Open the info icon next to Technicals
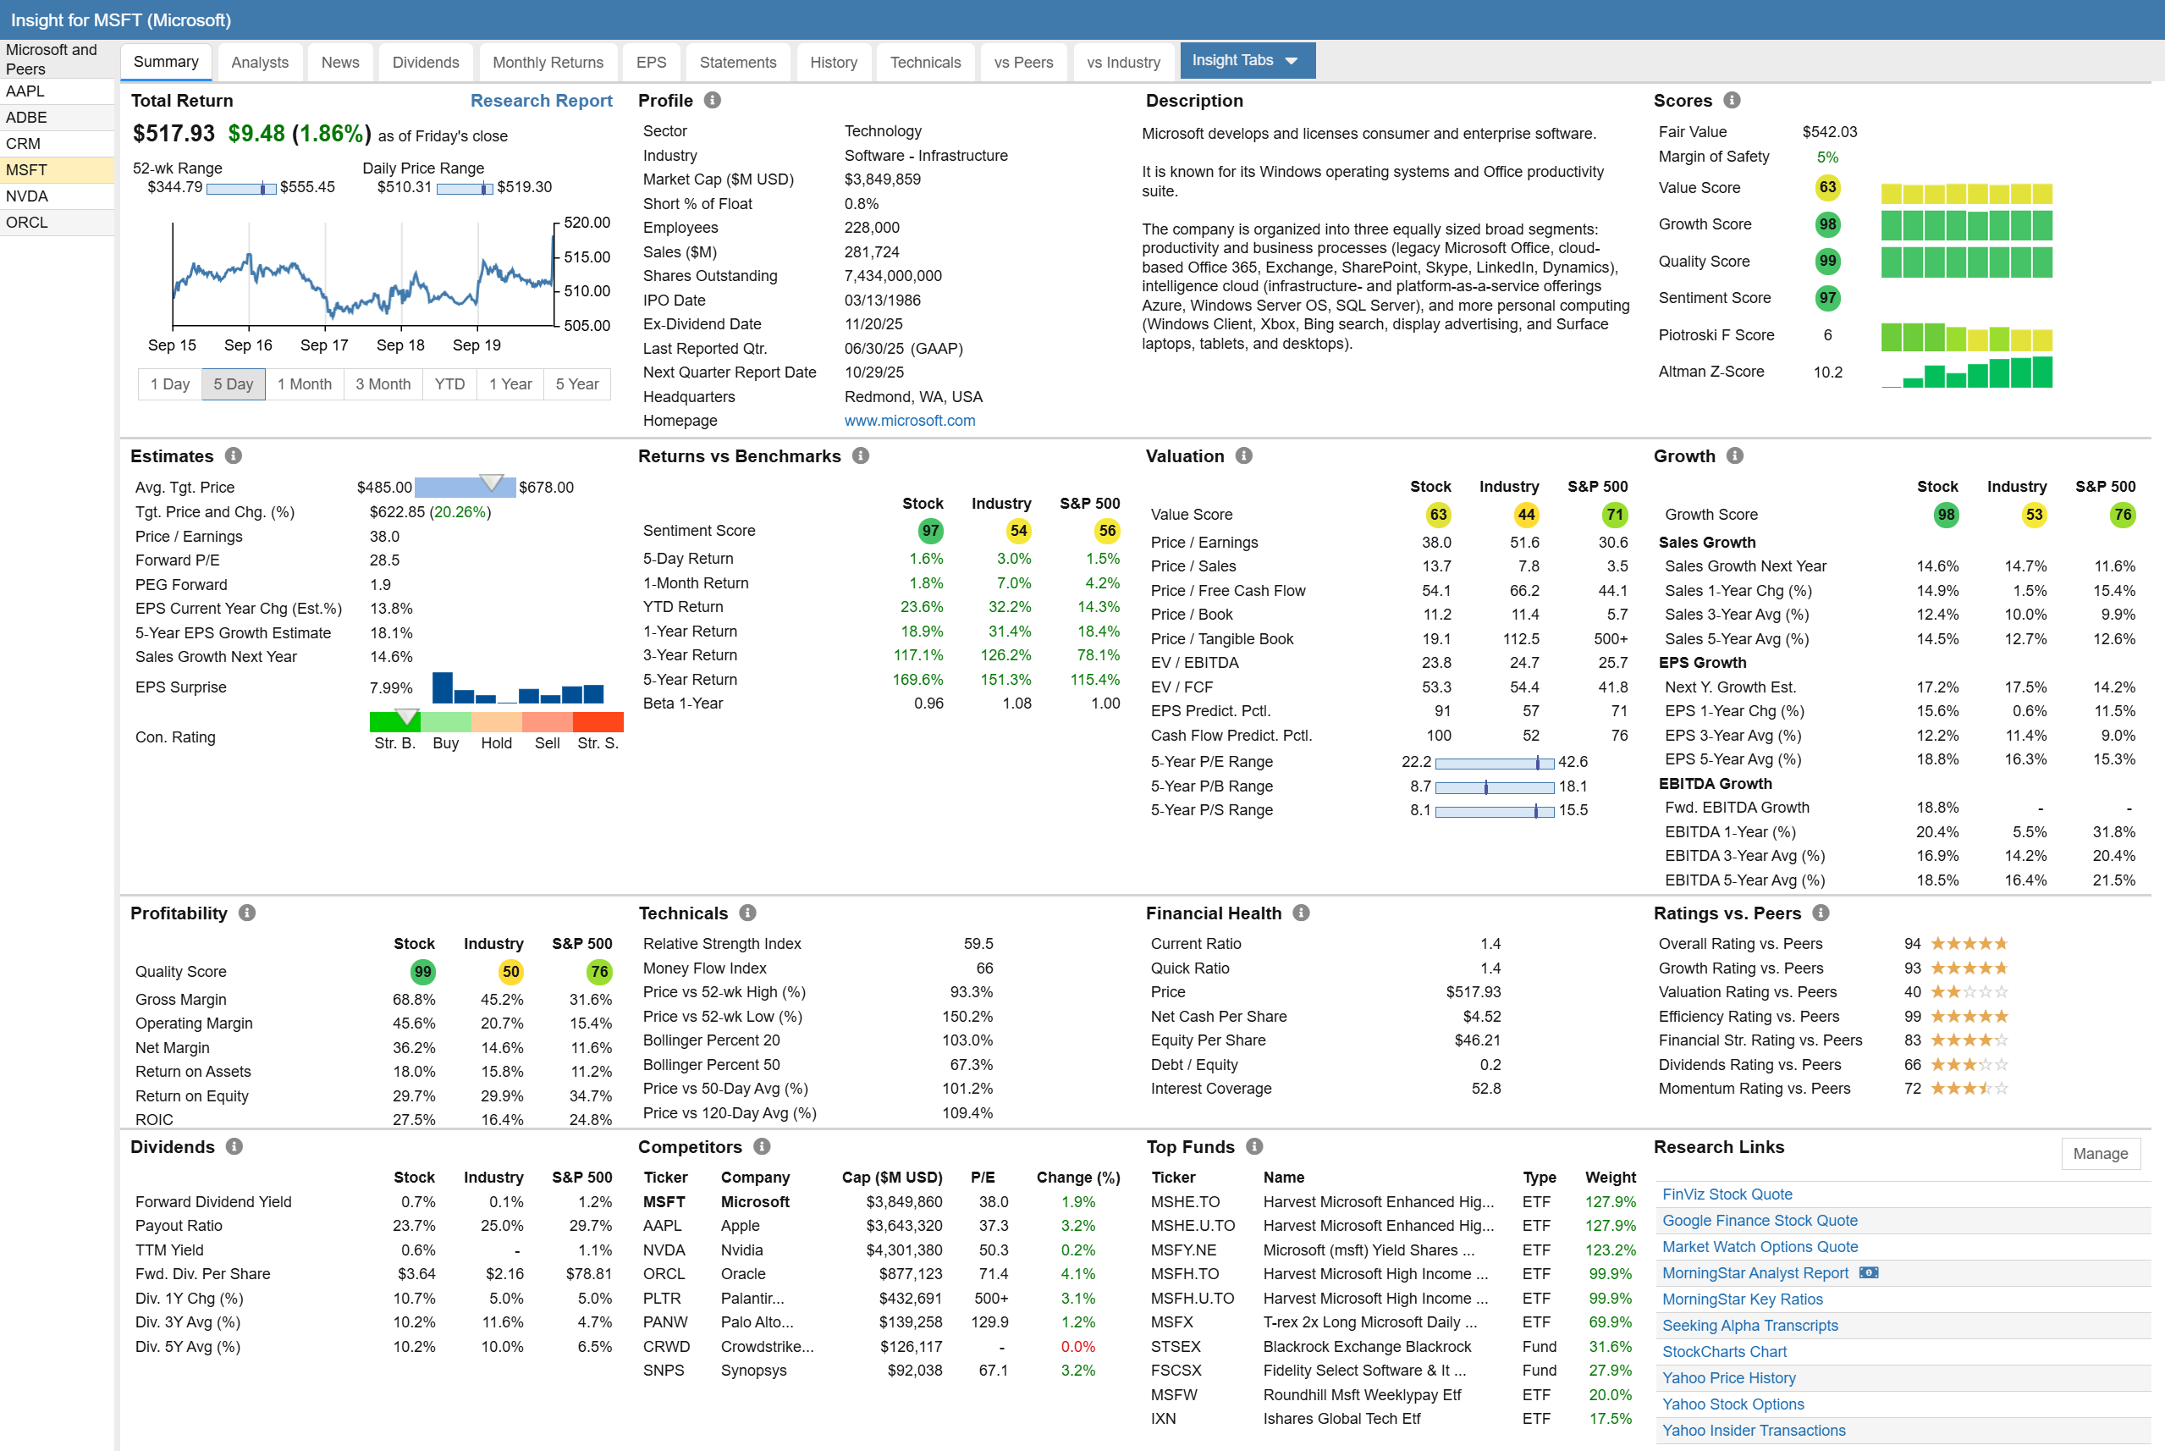This screenshot has width=2165, height=1451. (x=747, y=913)
